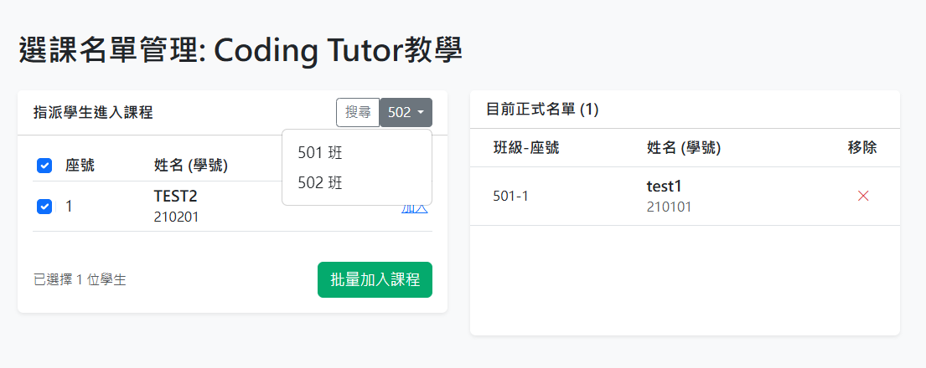The height and width of the screenshot is (368, 926).
Task: Toggle the select-all checkbox beside 座號
Action: [x=44, y=166]
